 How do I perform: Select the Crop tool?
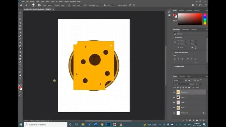click(x=20, y=26)
